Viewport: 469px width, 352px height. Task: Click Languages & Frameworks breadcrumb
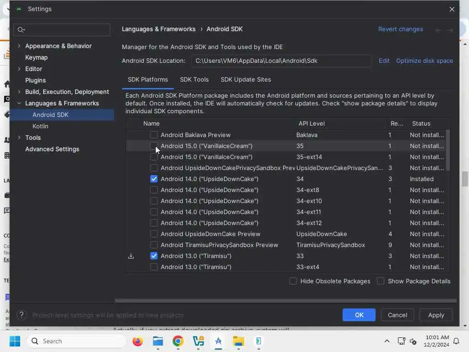click(158, 29)
